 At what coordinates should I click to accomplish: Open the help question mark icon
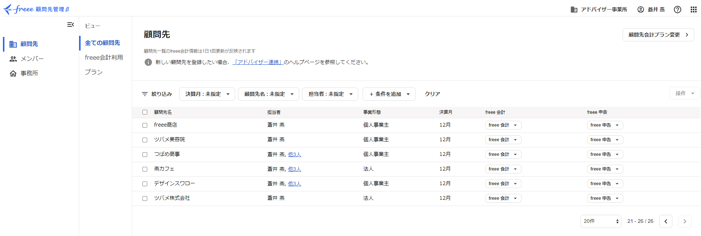click(x=678, y=10)
